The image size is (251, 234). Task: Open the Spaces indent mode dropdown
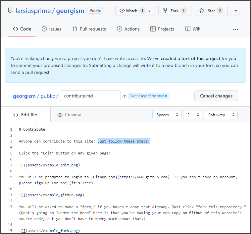(x=167, y=115)
